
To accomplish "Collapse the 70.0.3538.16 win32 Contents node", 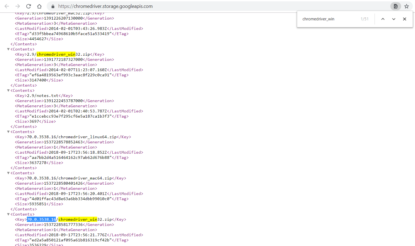I will 8,214.
